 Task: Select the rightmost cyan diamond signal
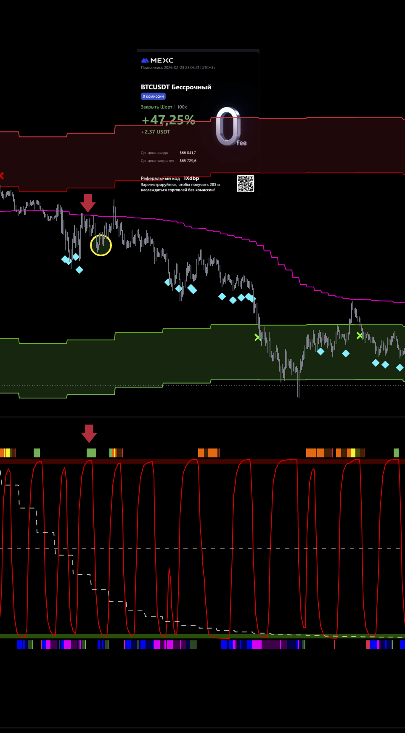(x=400, y=367)
